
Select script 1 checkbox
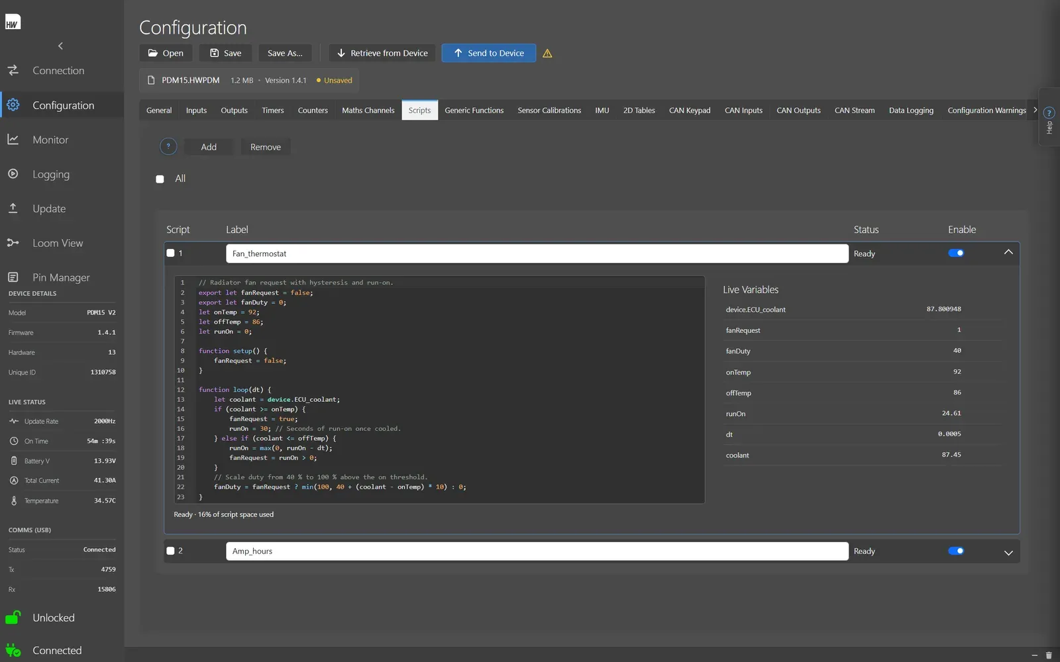tap(170, 253)
